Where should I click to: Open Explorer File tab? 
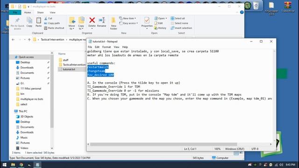pyautogui.click(x=15, y=13)
